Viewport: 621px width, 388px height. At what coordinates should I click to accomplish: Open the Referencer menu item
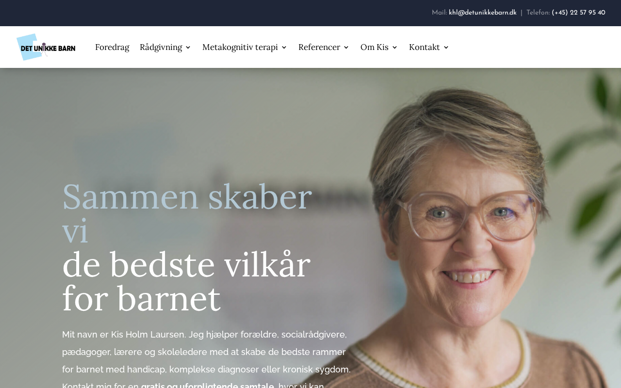point(319,47)
